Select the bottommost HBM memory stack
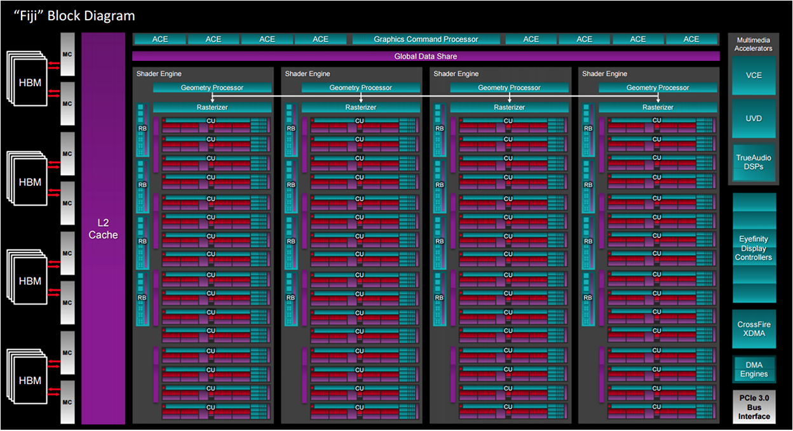This screenshot has width=793, height=431. pos(30,381)
